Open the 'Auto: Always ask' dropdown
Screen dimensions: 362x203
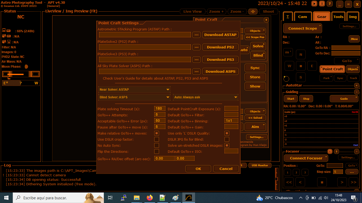pos(206,97)
